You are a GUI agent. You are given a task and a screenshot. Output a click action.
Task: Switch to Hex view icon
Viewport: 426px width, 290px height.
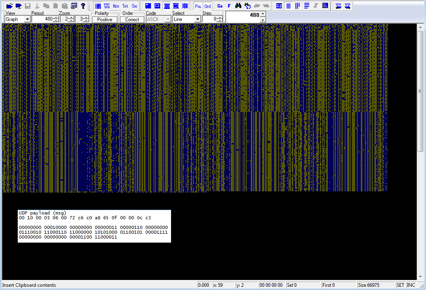(116, 6)
